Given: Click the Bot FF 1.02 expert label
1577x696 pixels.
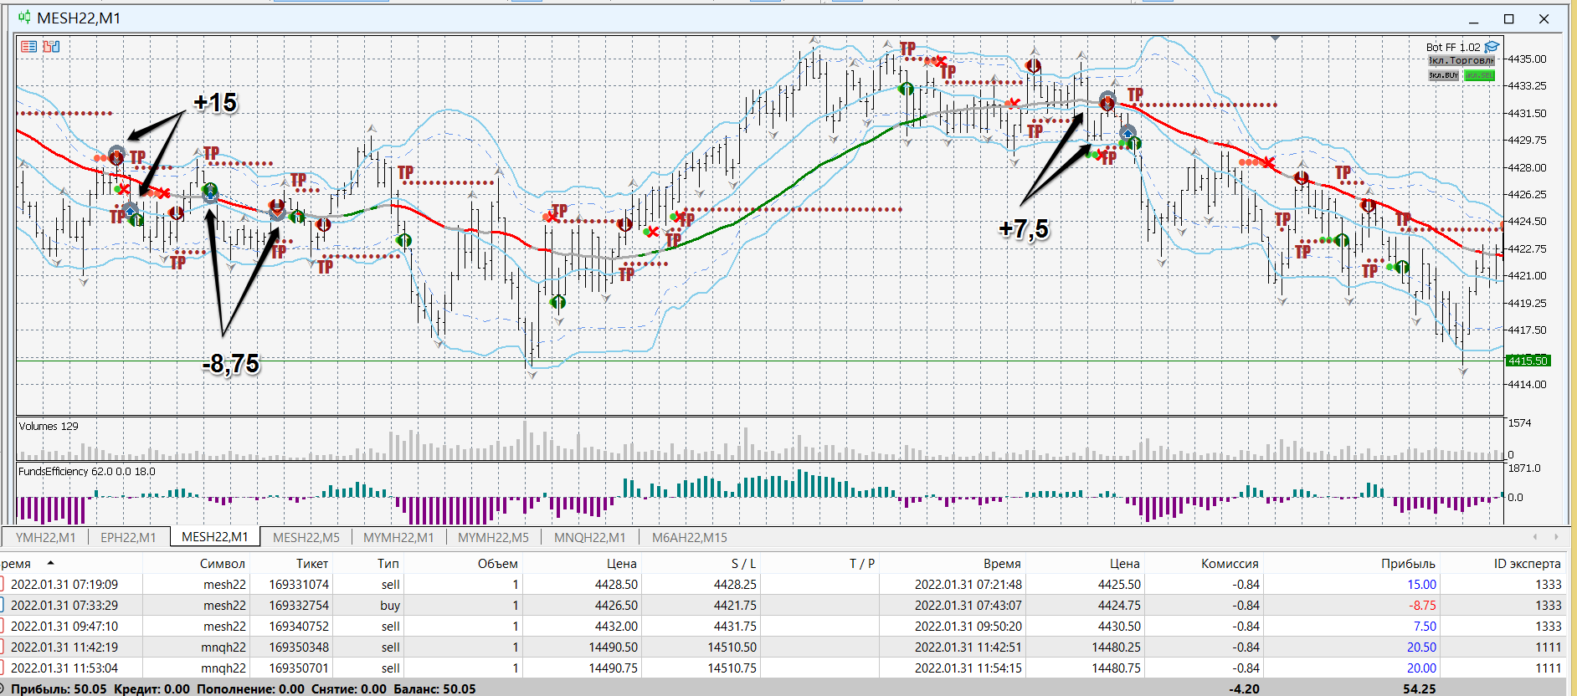Looking at the screenshot, I should pyautogui.click(x=1453, y=47).
